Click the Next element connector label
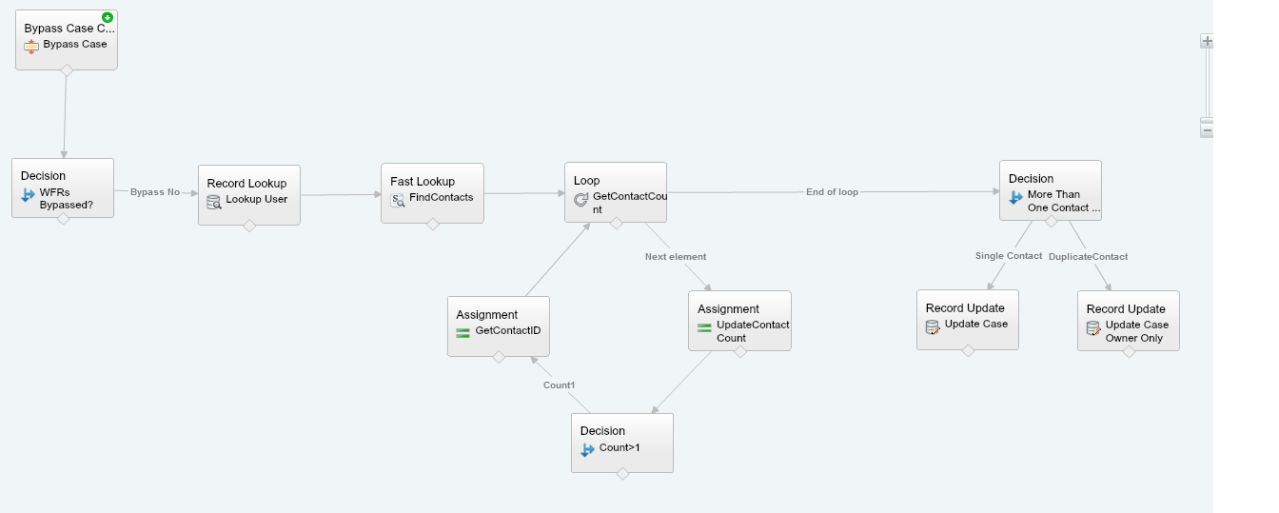This screenshot has height=513, width=1279. tap(676, 257)
